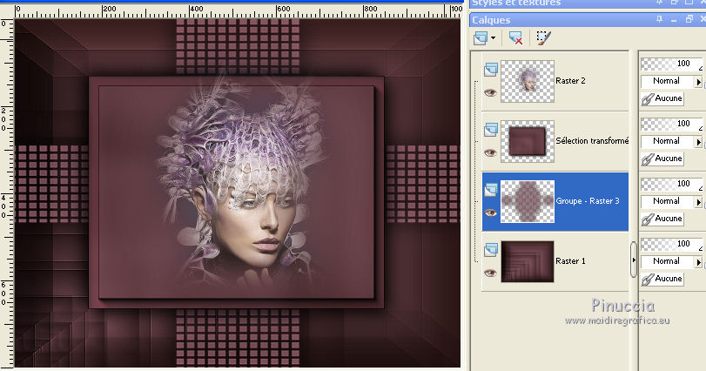The height and width of the screenshot is (371, 706).
Task: Click the Delete Layer icon with red X
Action: click(515, 37)
